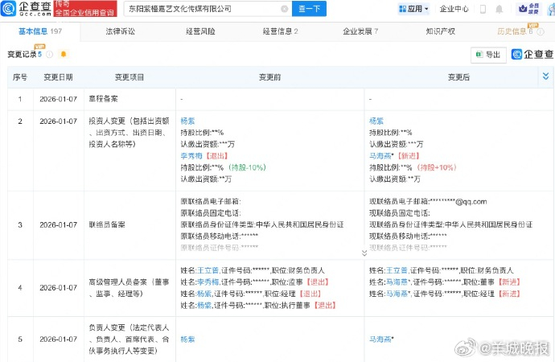Open 杨紫 link in the 变更后 investor cell
The height and width of the screenshot is (362, 555).
pos(376,121)
